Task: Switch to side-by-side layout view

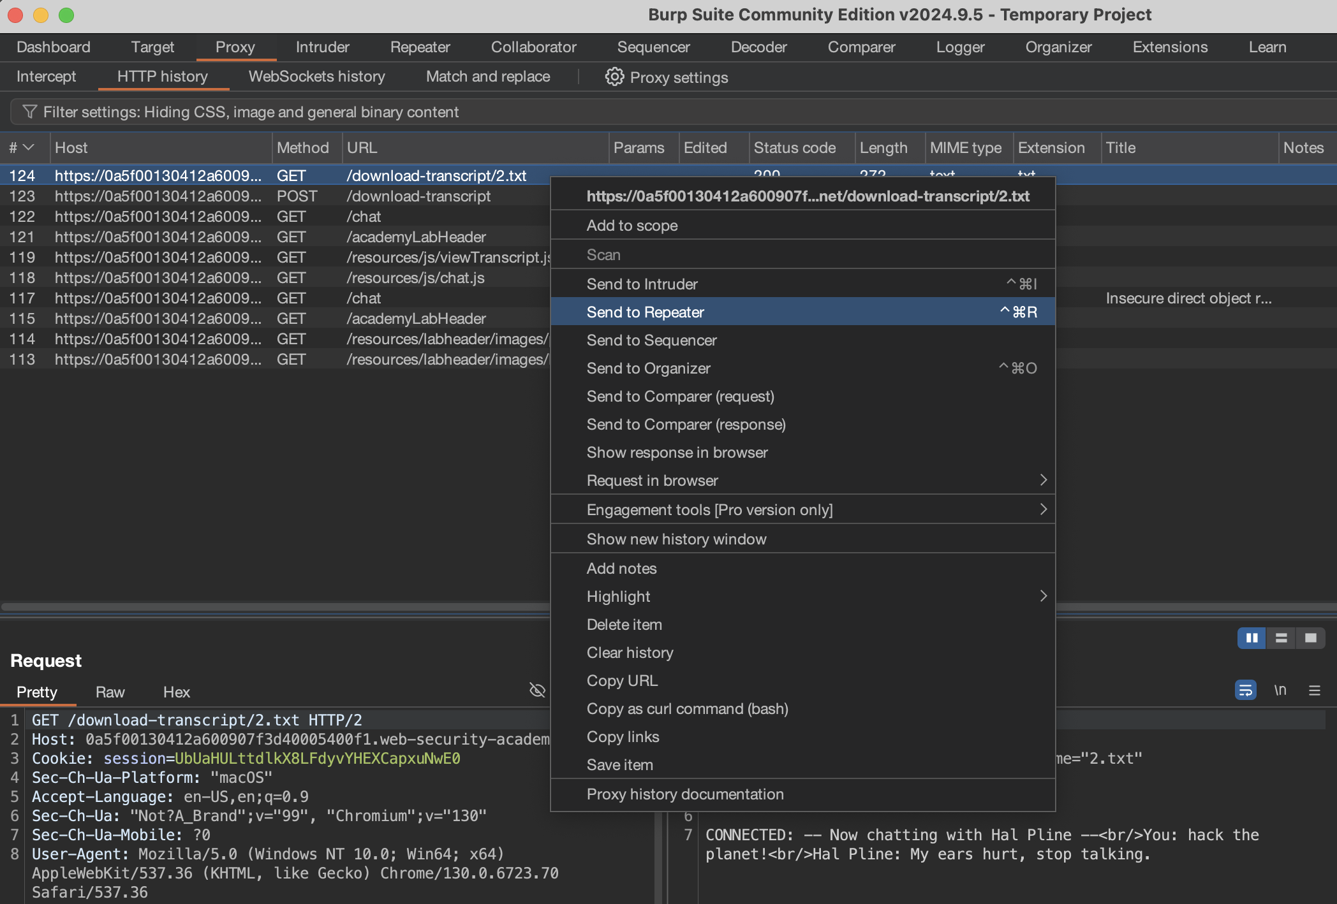Action: [x=1252, y=638]
